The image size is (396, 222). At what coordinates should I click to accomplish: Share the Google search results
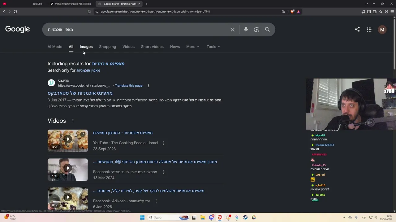[x=357, y=29]
